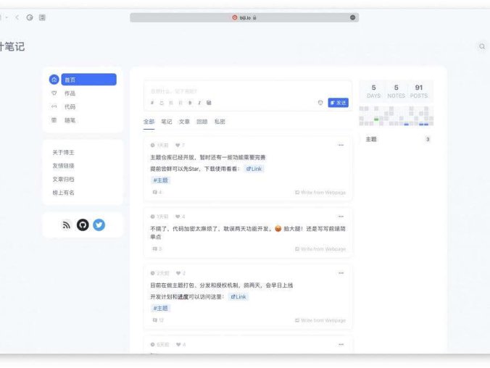Open the browser sidebar dropdown arrow
This screenshot has height=368, width=490.
coord(7,17)
